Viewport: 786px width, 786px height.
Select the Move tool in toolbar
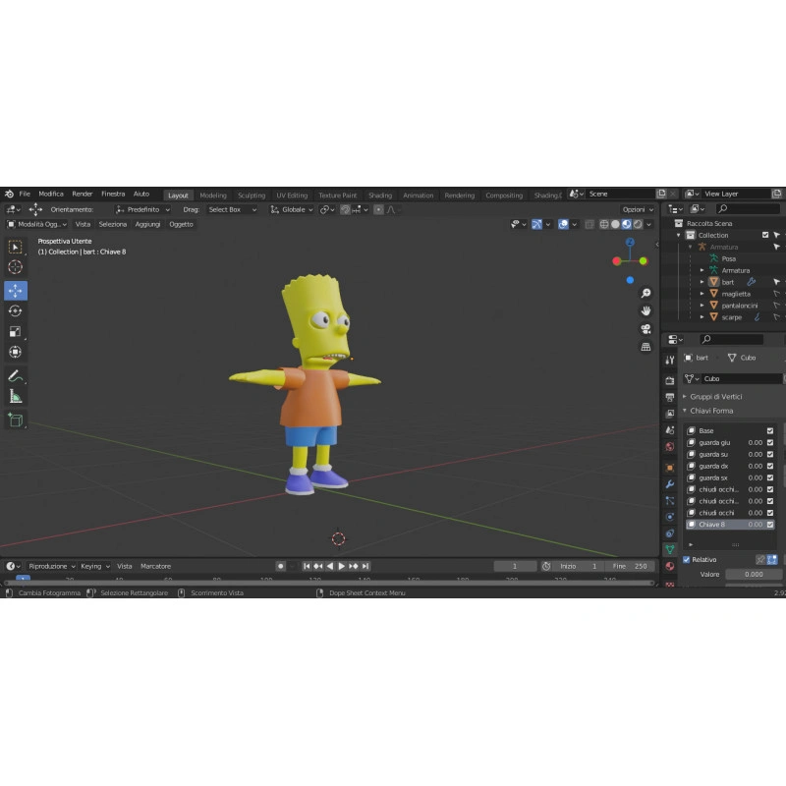15,291
